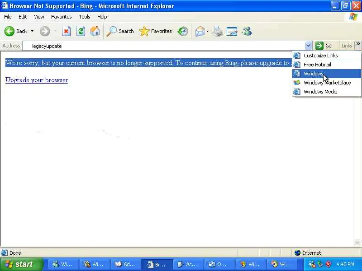The image size is (362, 271).
Task: Select the highlighted Windows link item
Action: click(x=326, y=74)
